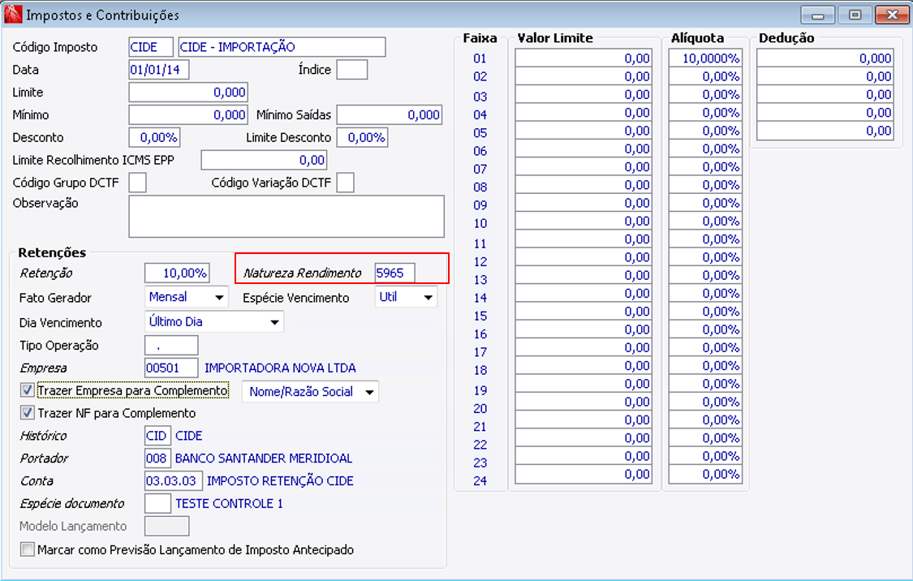The image size is (913, 581).
Task: Click Valor Limite field of Faixa 12
Action: coord(584,256)
